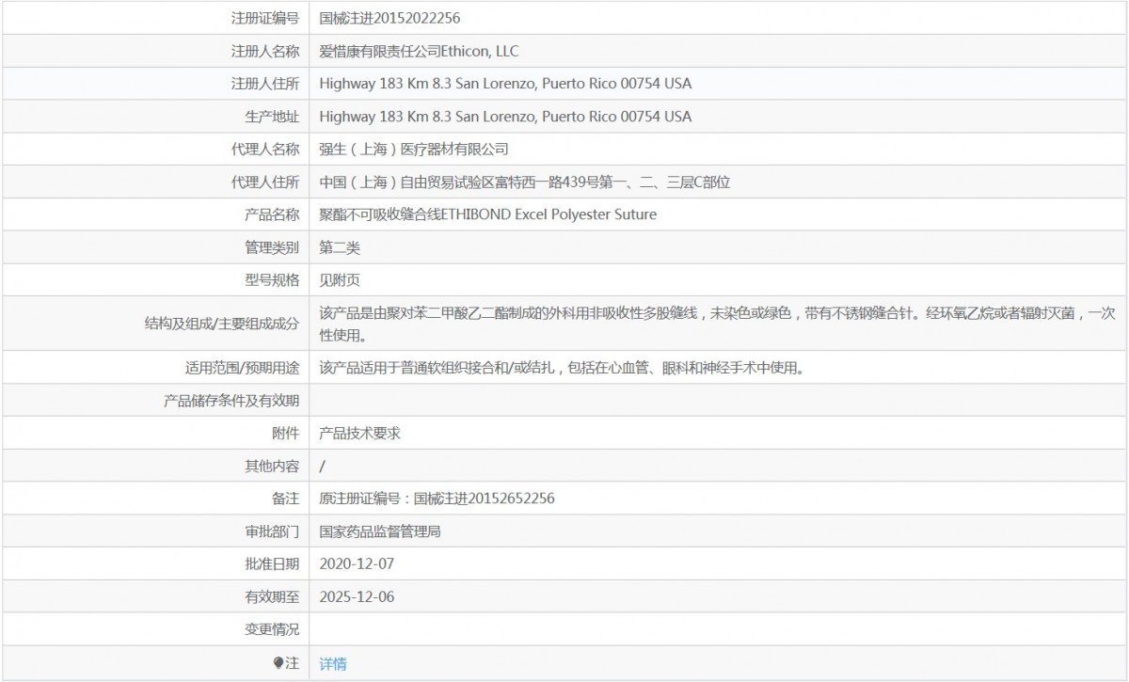
Task: Select the remark 原注册证编号：国械注进20152652256
Action: point(437,499)
